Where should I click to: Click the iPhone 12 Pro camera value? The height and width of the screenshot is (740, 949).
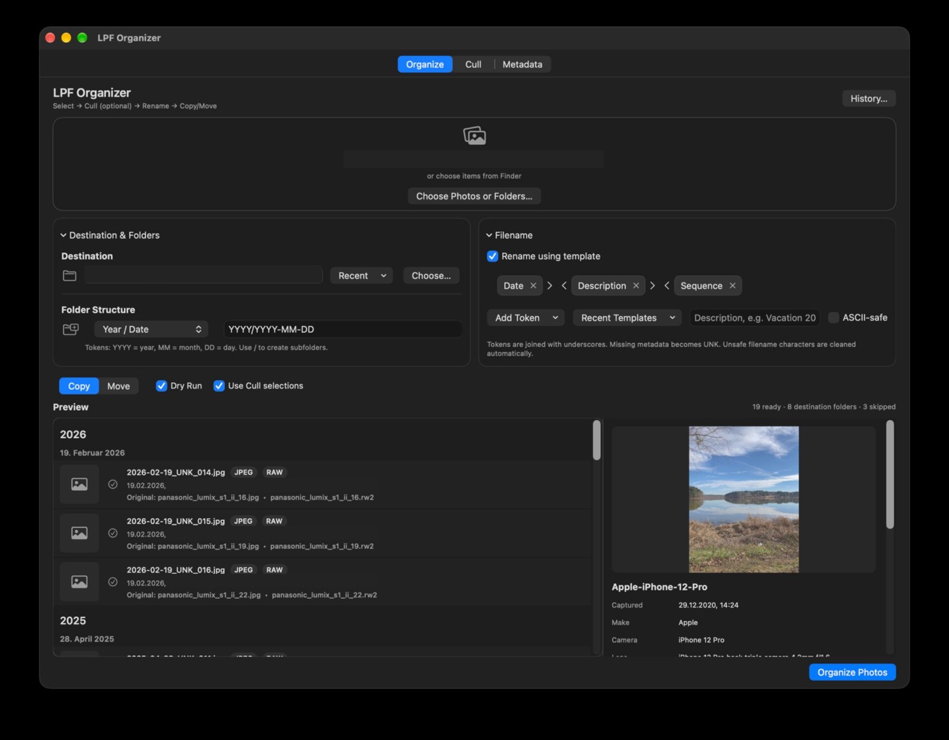point(701,640)
